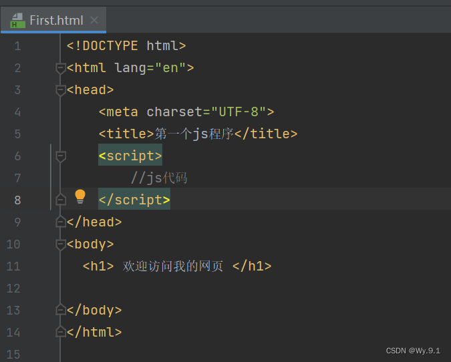
Task: Click the comment //js代码
Action: pos(159,178)
